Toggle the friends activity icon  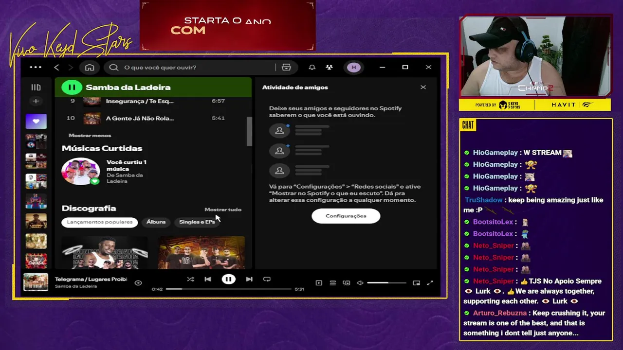pyautogui.click(x=330, y=67)
